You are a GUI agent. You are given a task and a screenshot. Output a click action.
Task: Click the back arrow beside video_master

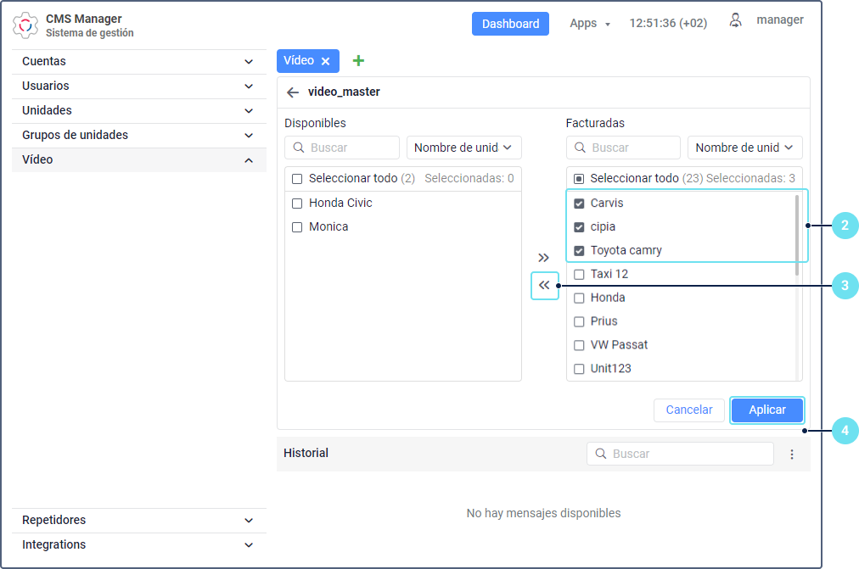point(293,92)
